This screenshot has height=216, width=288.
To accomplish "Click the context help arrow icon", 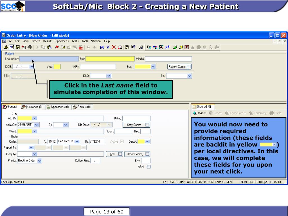I will [x=133, y=48].
